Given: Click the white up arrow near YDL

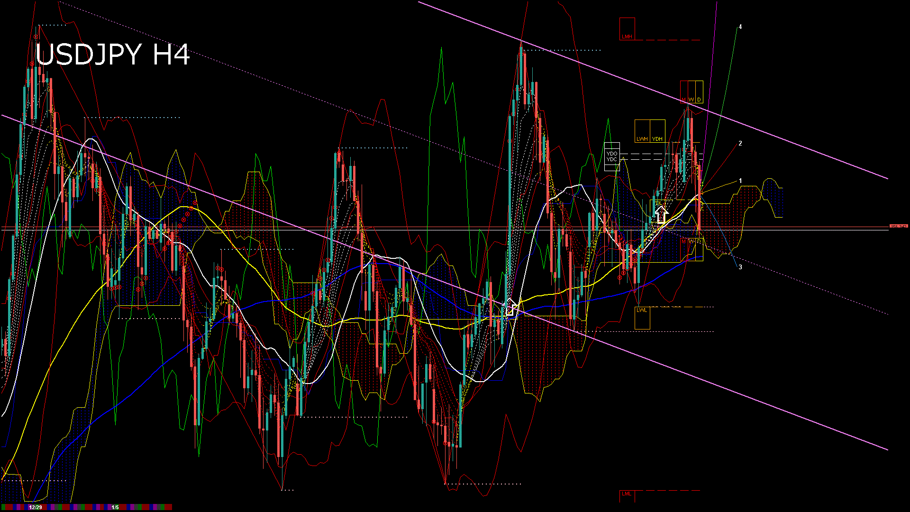Looking at the screenshot, I should coord(662,215).
